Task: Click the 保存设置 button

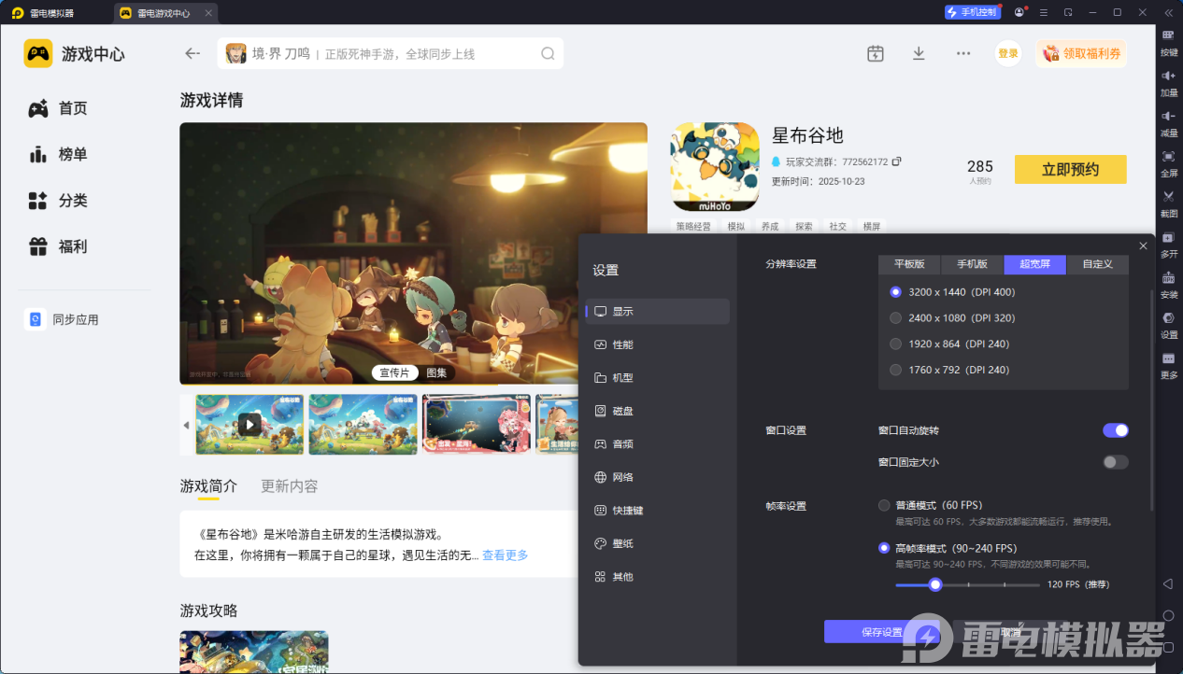Action: (x=881, y=632)
